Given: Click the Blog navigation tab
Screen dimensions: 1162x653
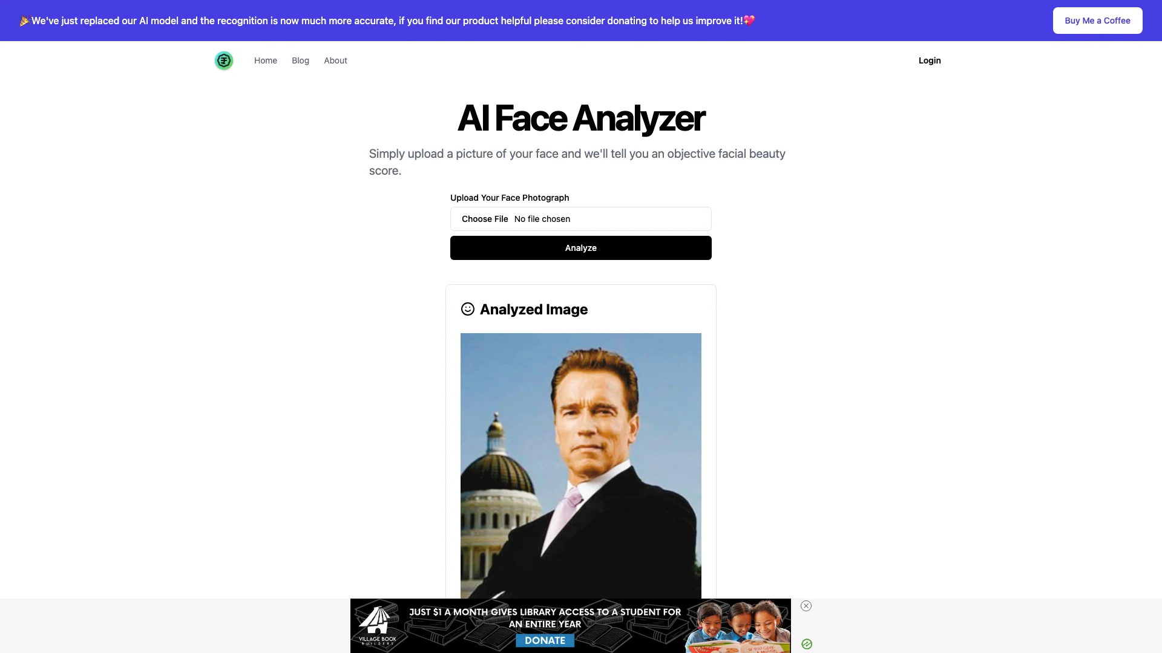Looking at the screenshot, I should coord(300,60).
